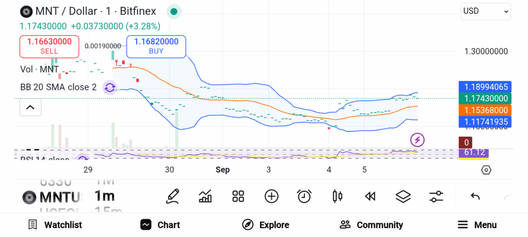Open the Menu tab
This screenshot has height=237, width=528.
pos(477,225)
